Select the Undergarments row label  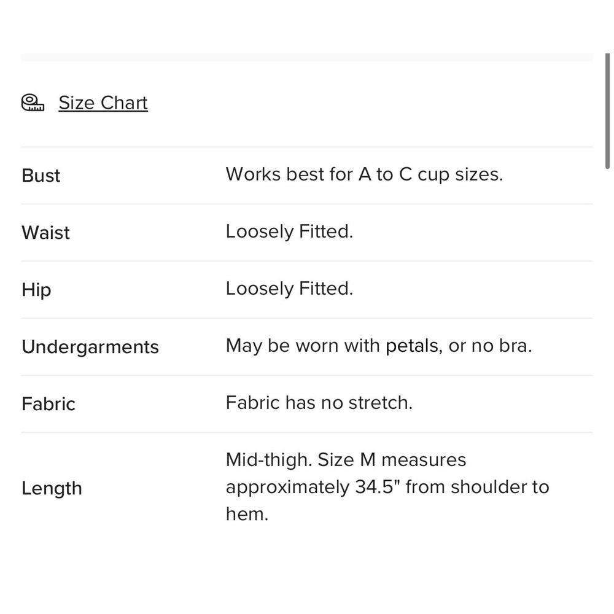[x=90, y=347]
